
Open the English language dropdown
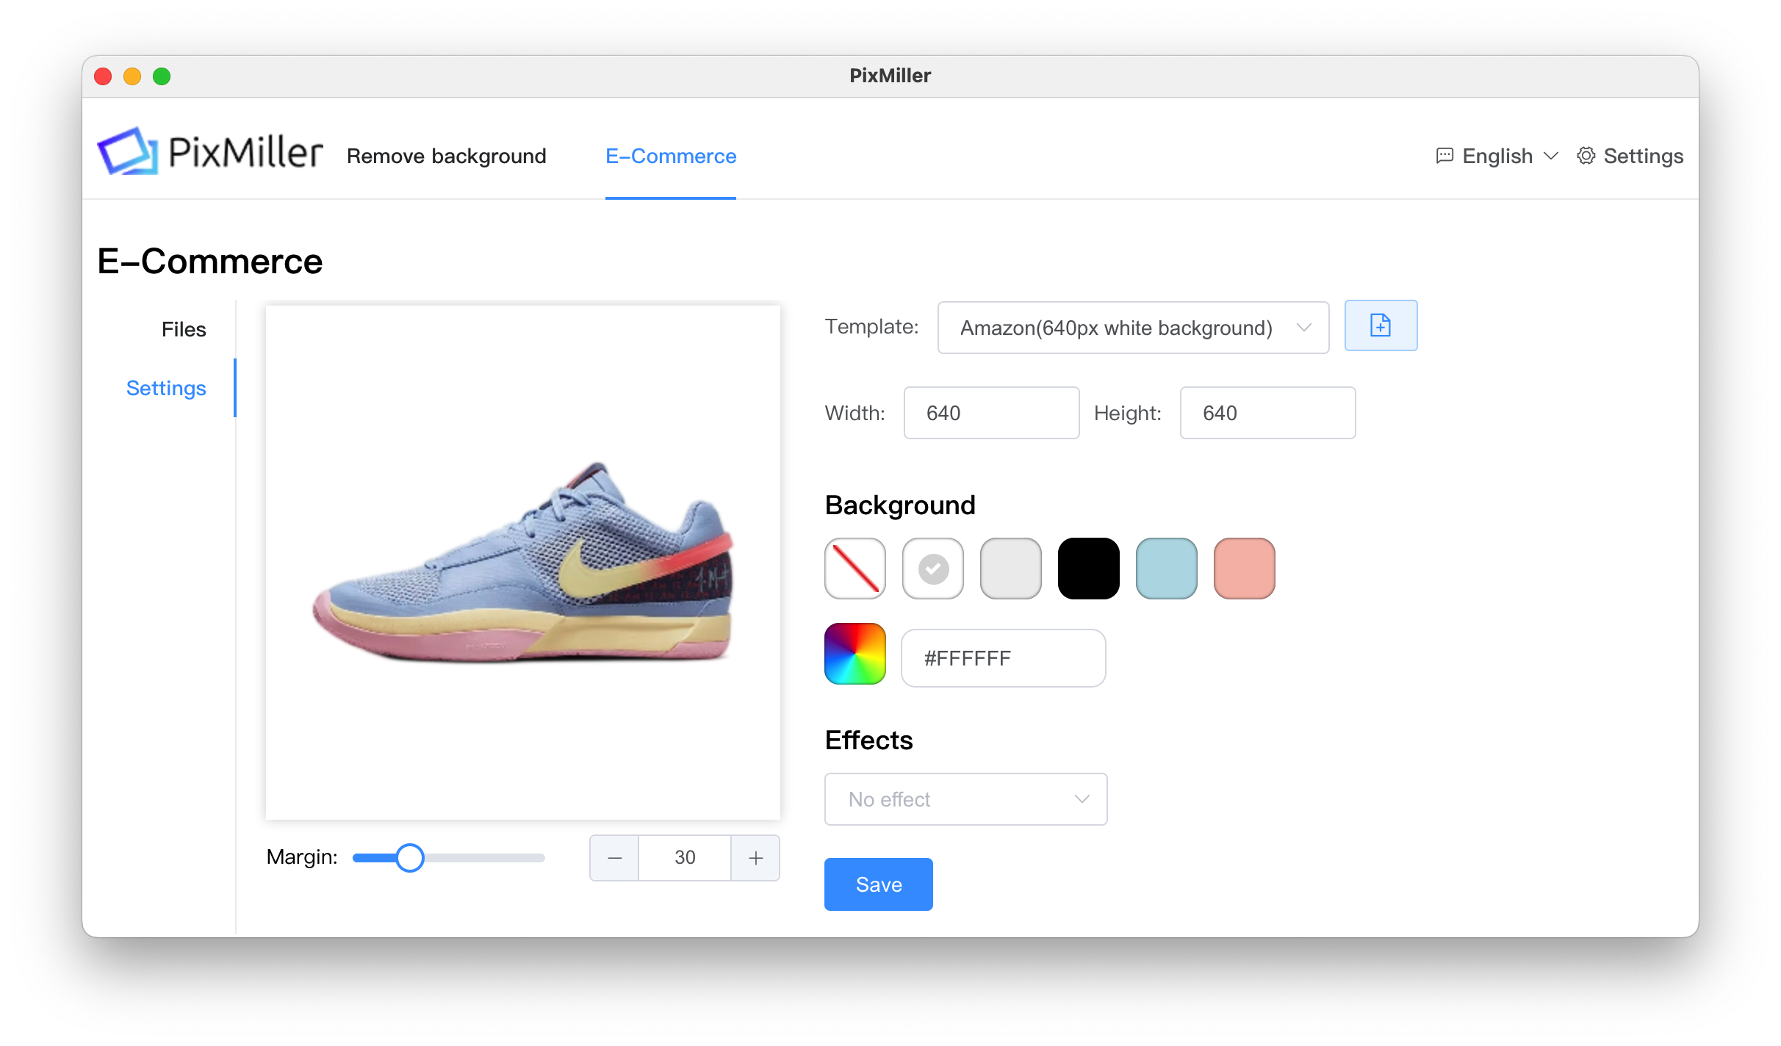pos(1497,156)
